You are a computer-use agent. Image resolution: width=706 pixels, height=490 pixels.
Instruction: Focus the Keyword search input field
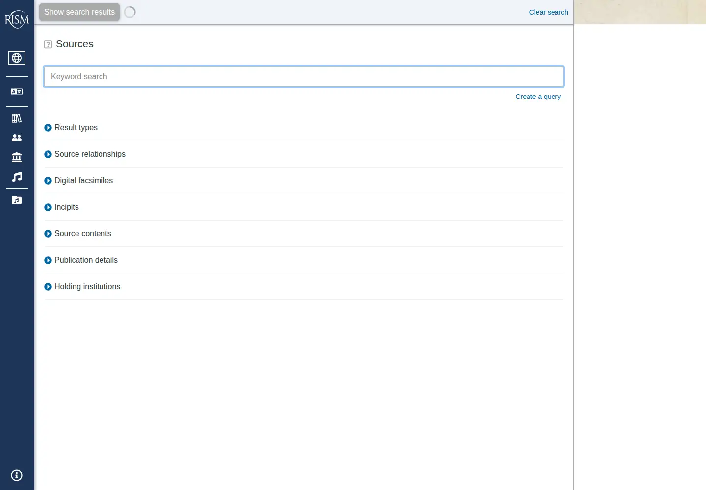tap(303, 76)
